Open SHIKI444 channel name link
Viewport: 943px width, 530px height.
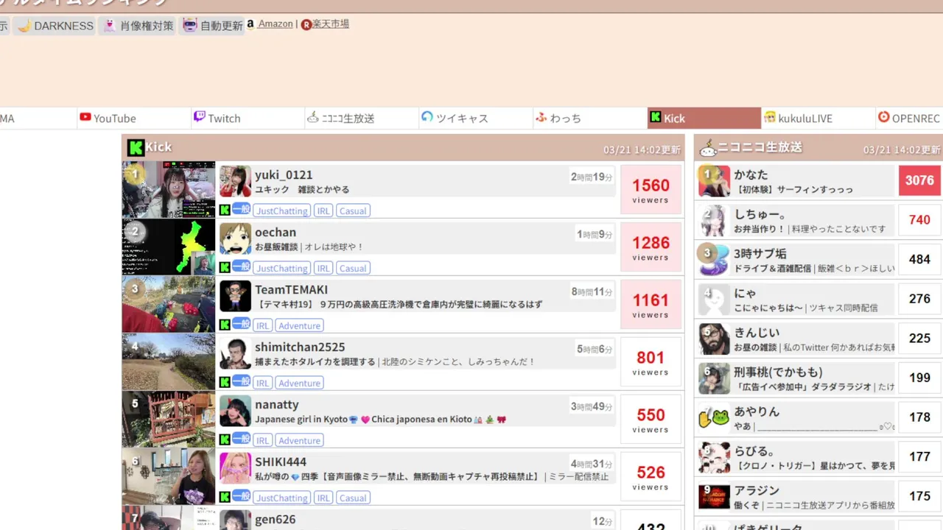tap(281, 462)
